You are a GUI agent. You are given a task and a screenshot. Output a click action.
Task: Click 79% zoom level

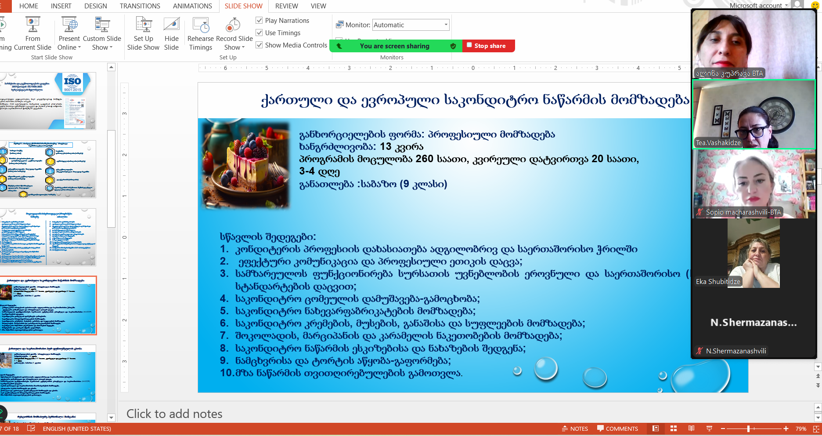tap(801, 429)
